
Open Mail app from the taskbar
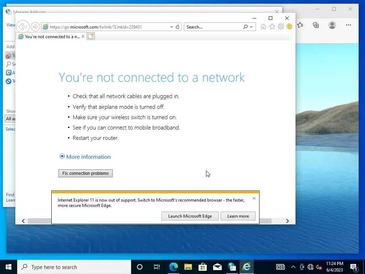pos(217,267)
